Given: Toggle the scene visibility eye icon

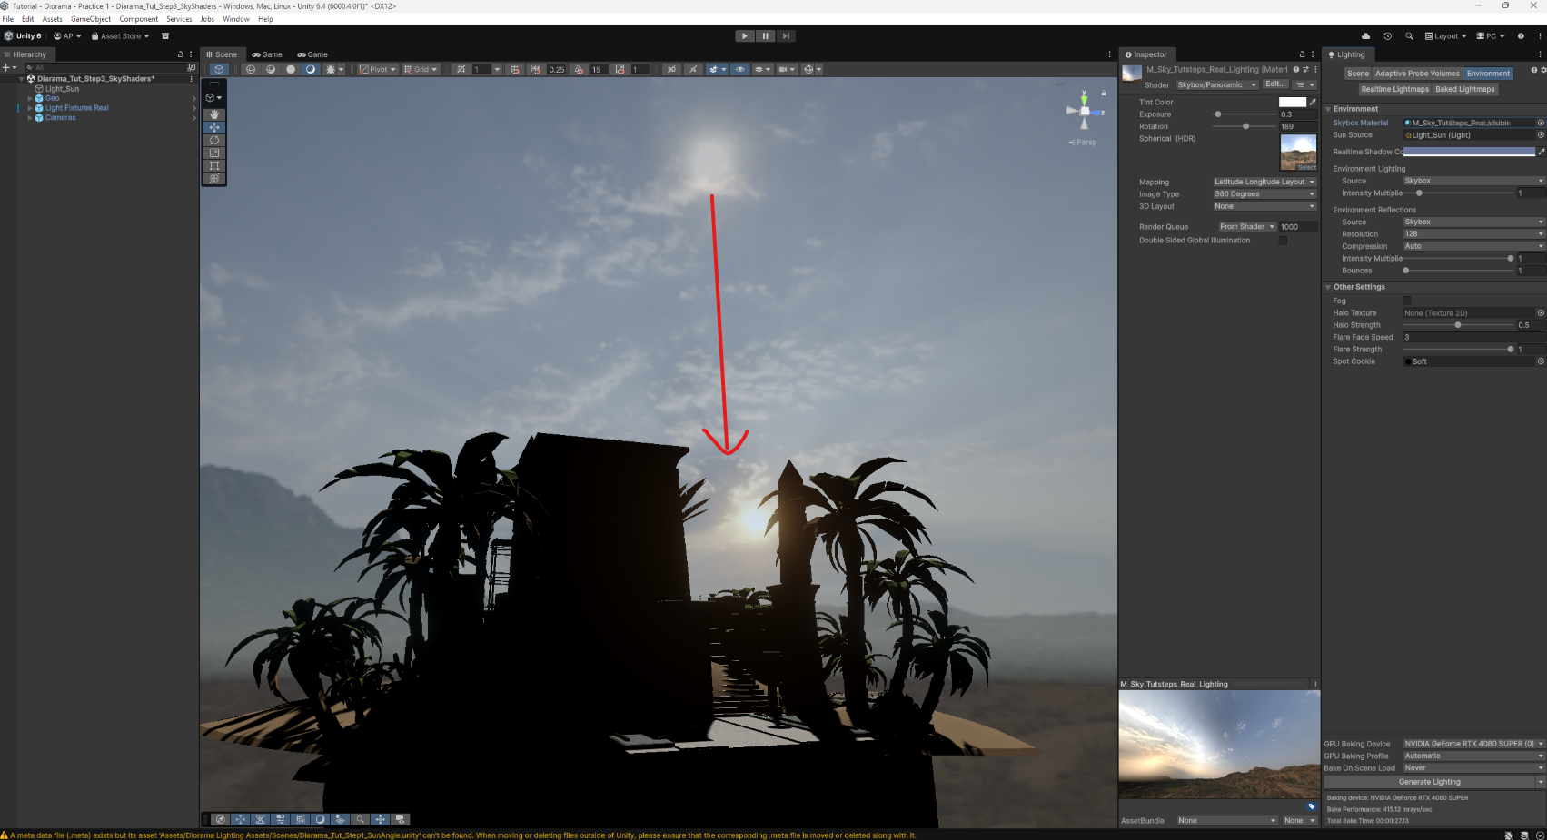Looking at the screenshot, I should (x=740, y=69).
